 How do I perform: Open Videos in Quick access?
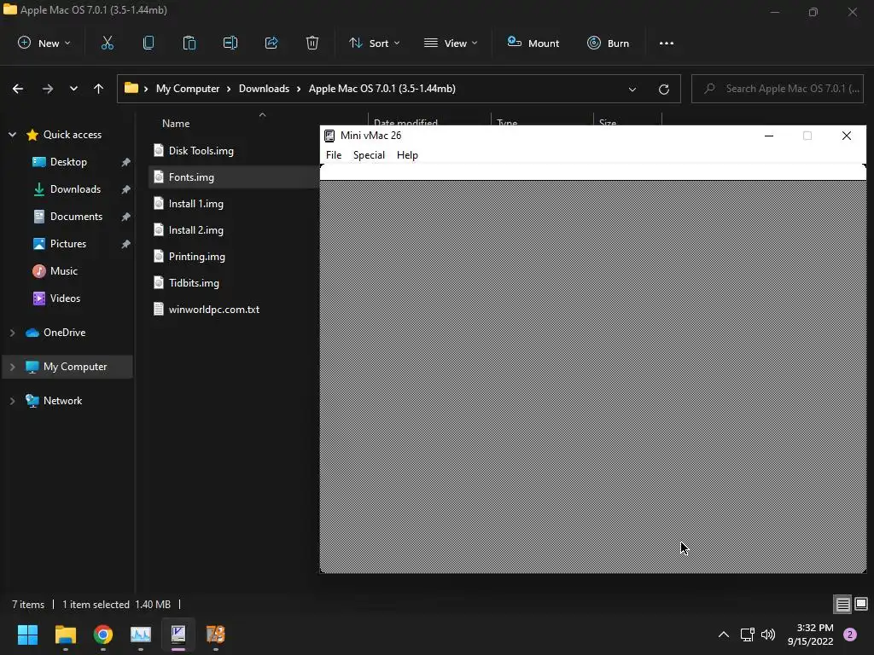click(x=65, y=299)
